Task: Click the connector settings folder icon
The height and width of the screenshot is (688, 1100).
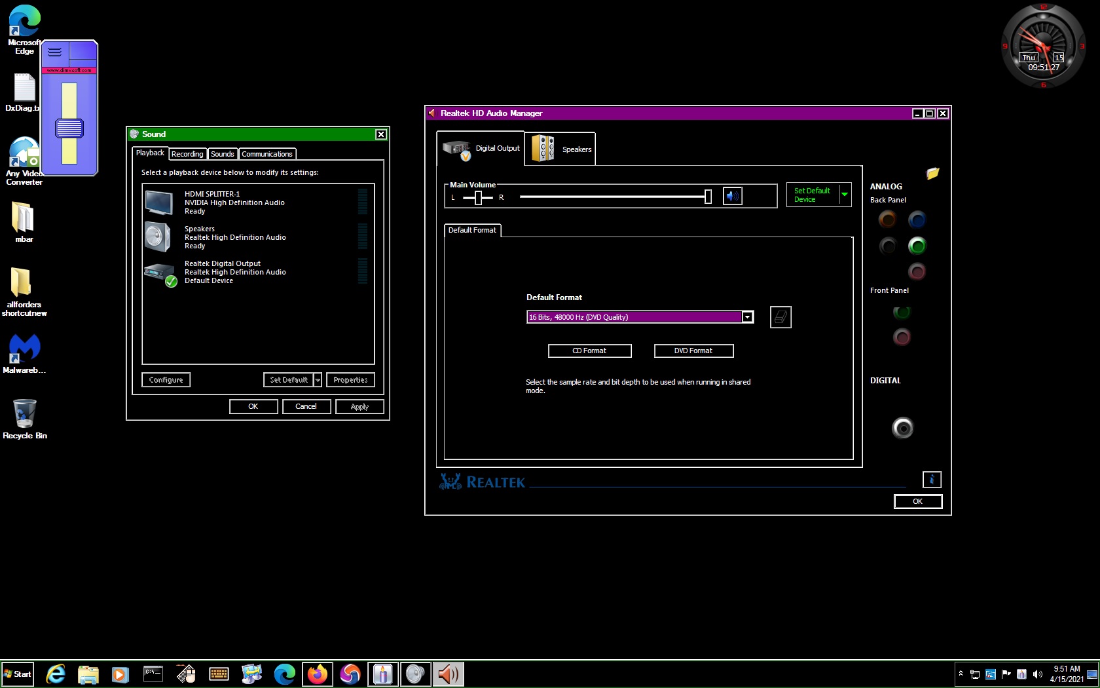Action: (933, 174)
